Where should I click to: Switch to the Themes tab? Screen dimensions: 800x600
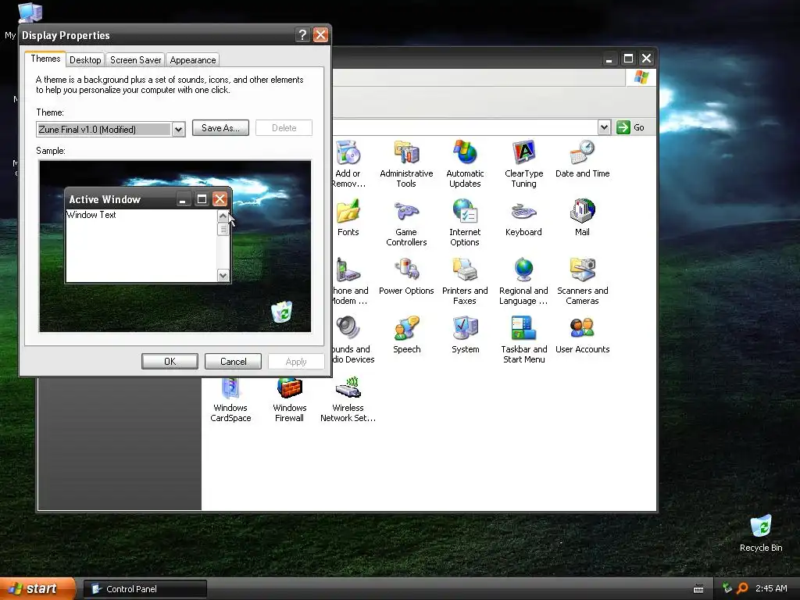click(45, 59)
